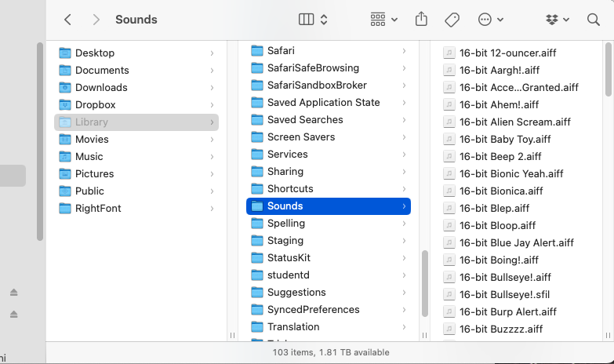The height and width of the screenshot is (364, 614).
Task: Select the highlighted Sounds folder
Action: 329,206
